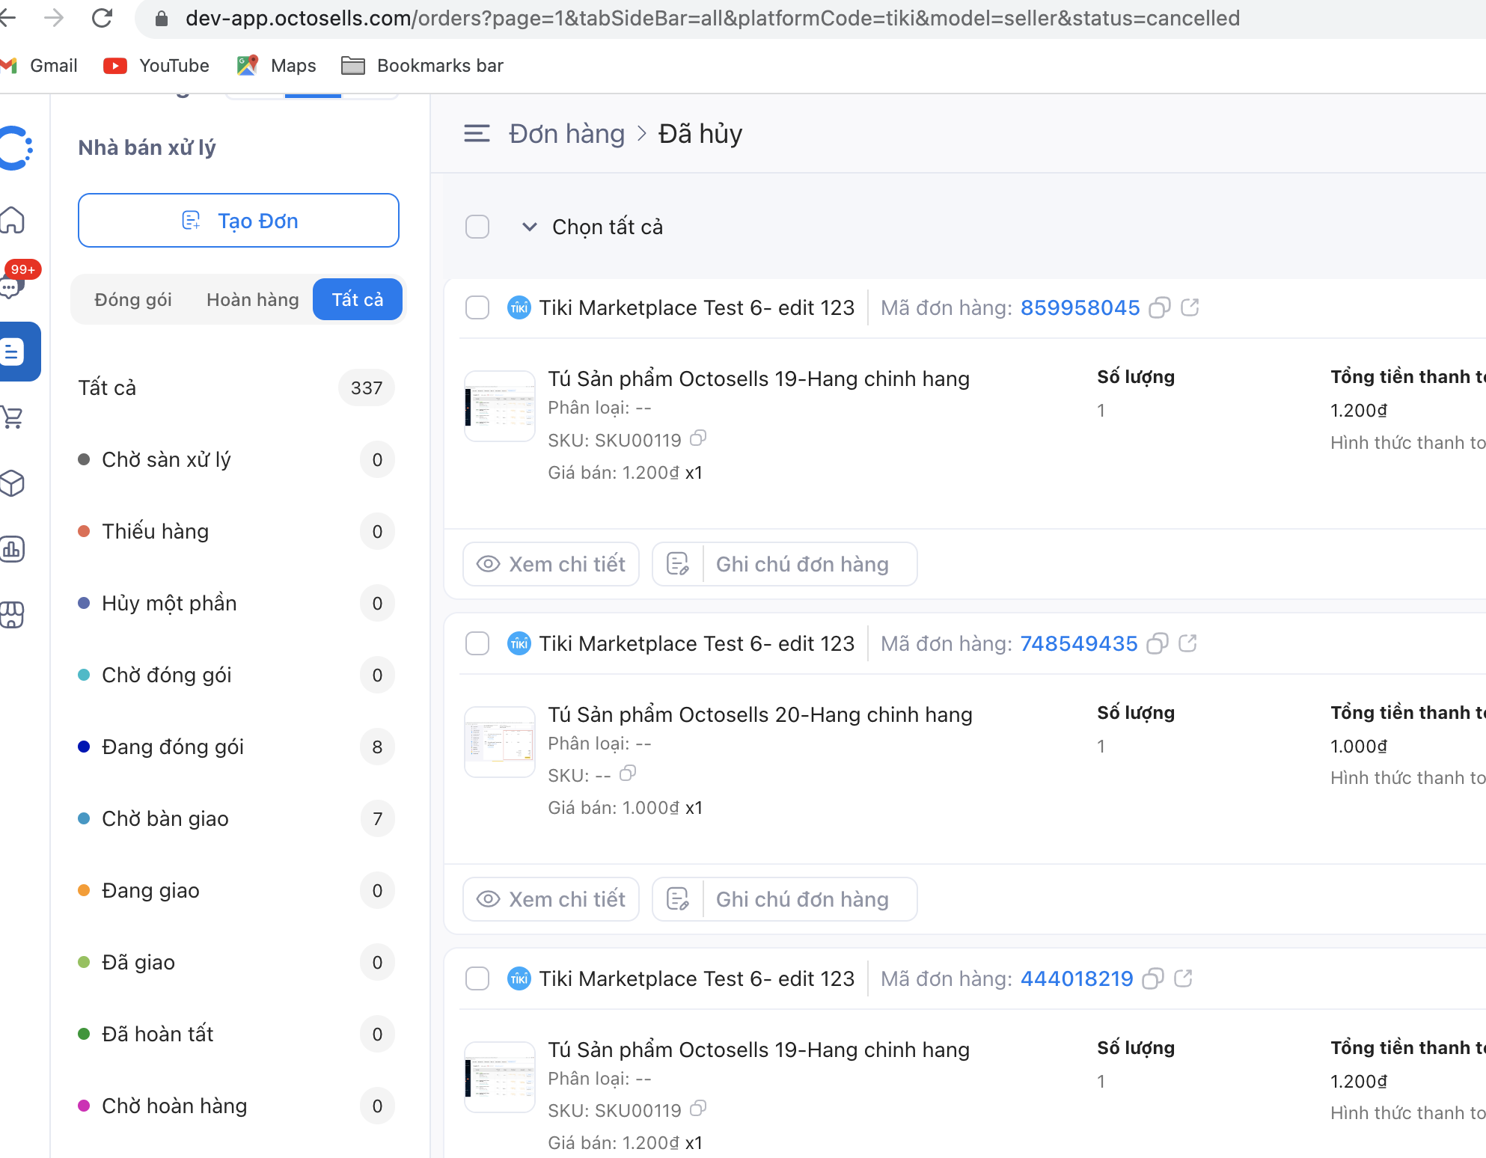Select checkbox for order 859958045

pos(477,307)
